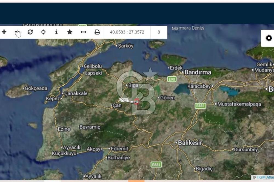
Task: Click the plus zoom-in icon
Action: [x=4, y=32]
